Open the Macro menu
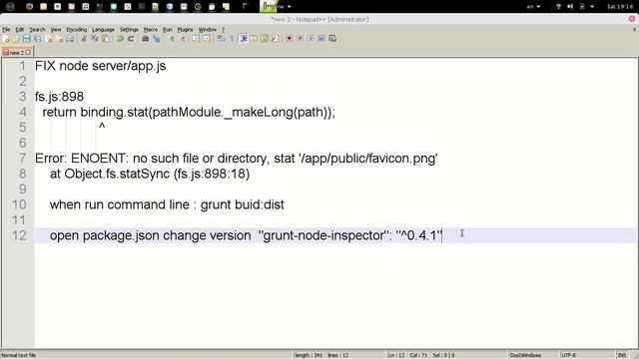Screen dimensions: 639x359 click(151, 30)
